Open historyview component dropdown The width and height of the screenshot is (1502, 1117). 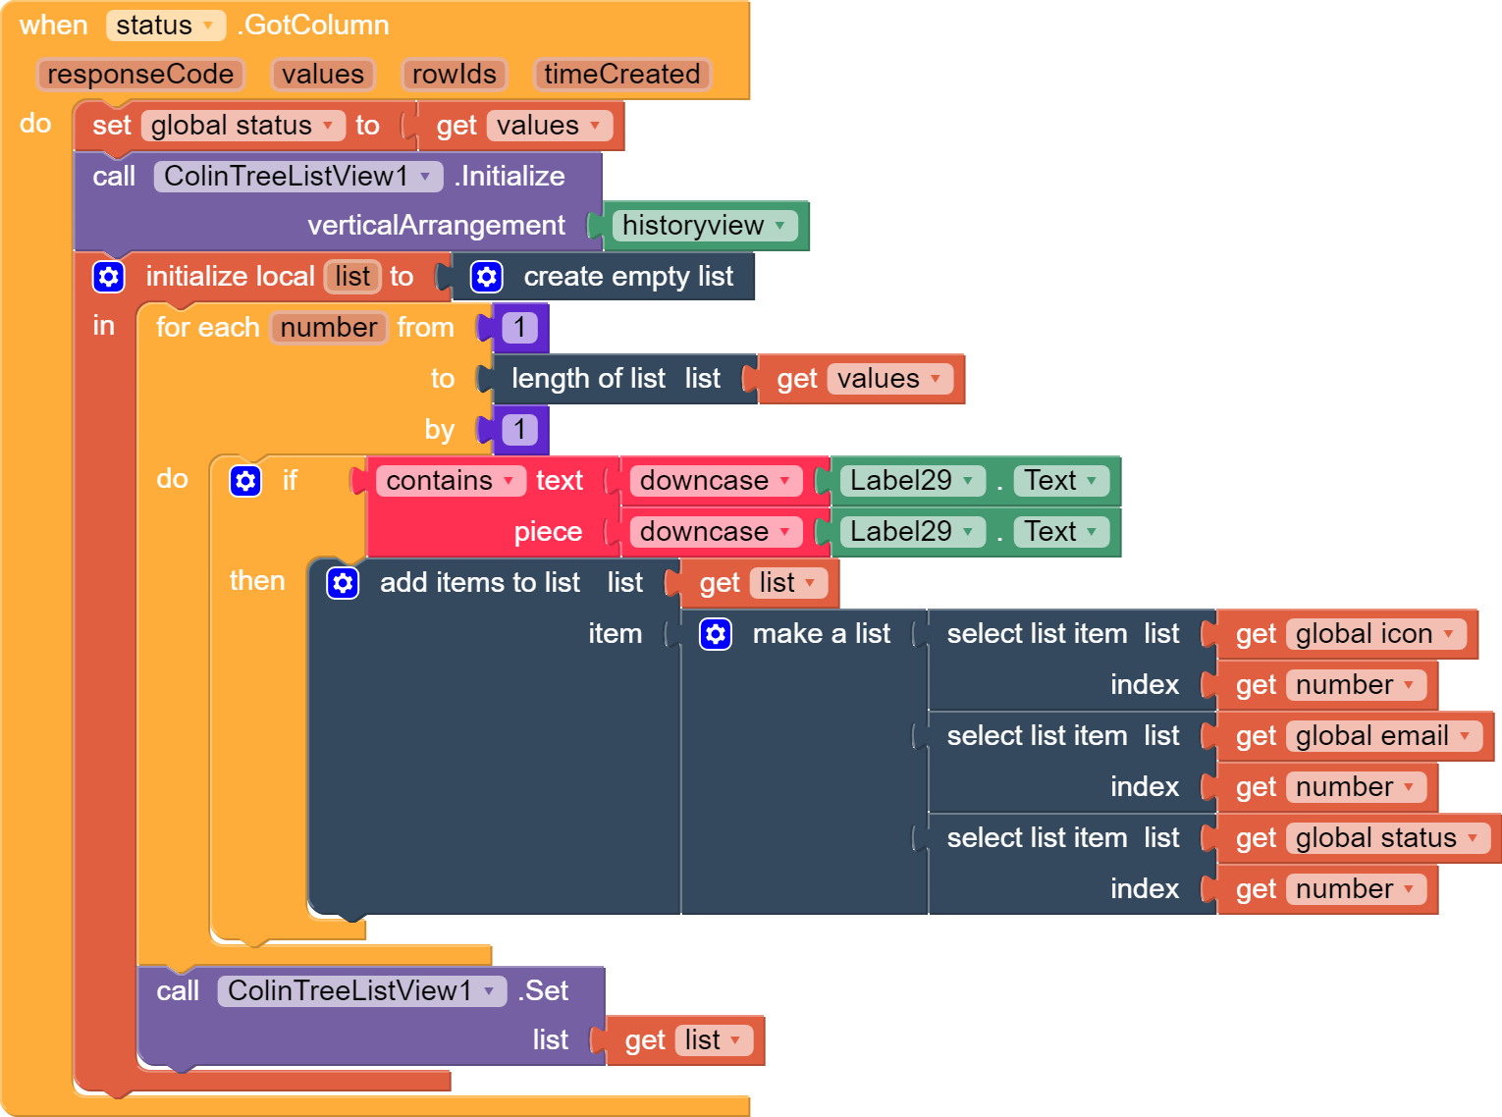(704, 226)
